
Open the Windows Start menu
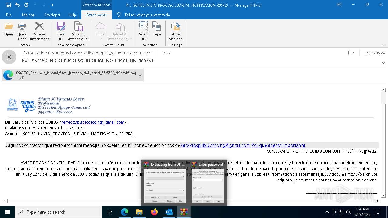click(x=7, y=212)
